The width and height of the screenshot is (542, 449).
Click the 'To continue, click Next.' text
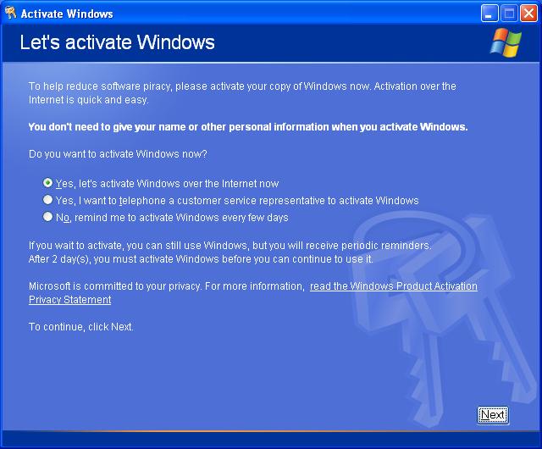81,327
